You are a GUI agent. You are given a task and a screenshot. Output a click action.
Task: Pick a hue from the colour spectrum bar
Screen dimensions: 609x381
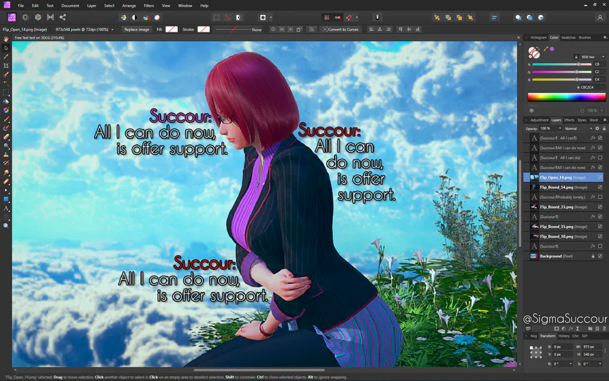[566, 97]
